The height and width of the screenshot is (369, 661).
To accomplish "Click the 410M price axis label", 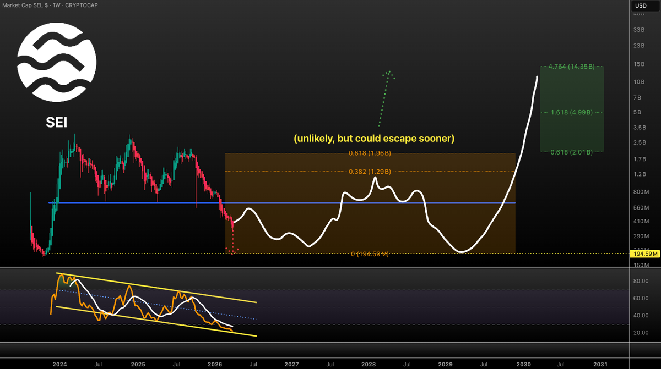I will (641, 222).
